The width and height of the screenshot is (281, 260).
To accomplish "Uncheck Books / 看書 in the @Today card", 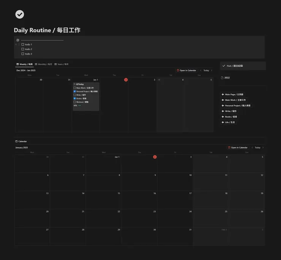I will pyautogui.click(x=75, y=98).
